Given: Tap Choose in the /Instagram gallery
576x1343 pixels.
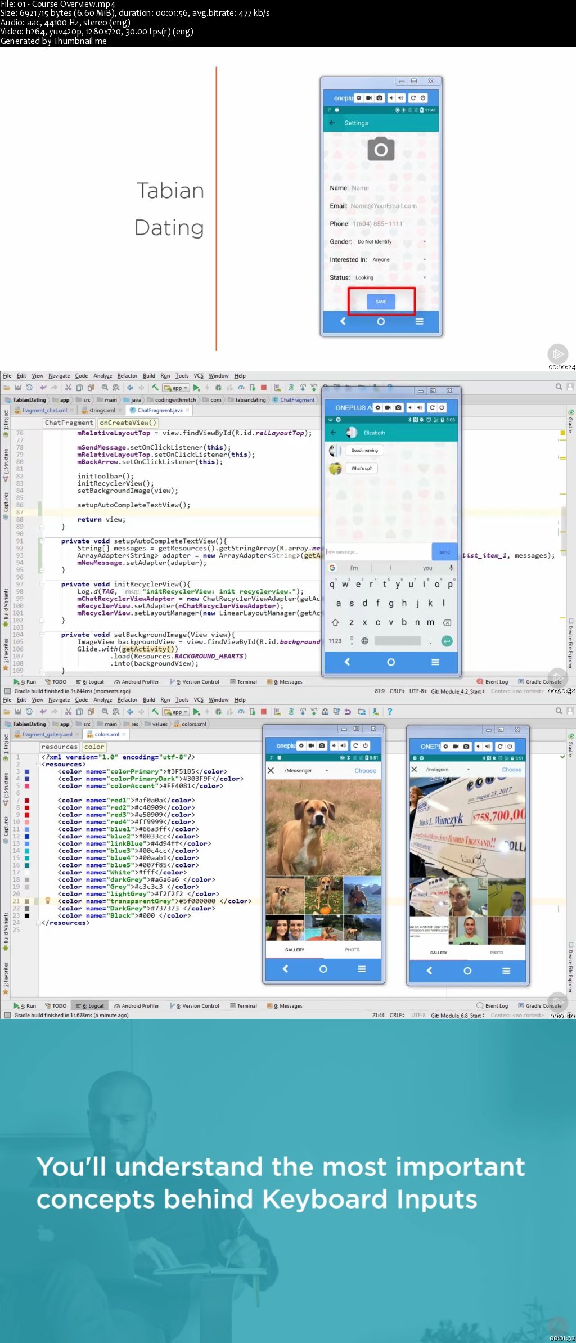Looking at the screenshot, I should coord(511,770).
